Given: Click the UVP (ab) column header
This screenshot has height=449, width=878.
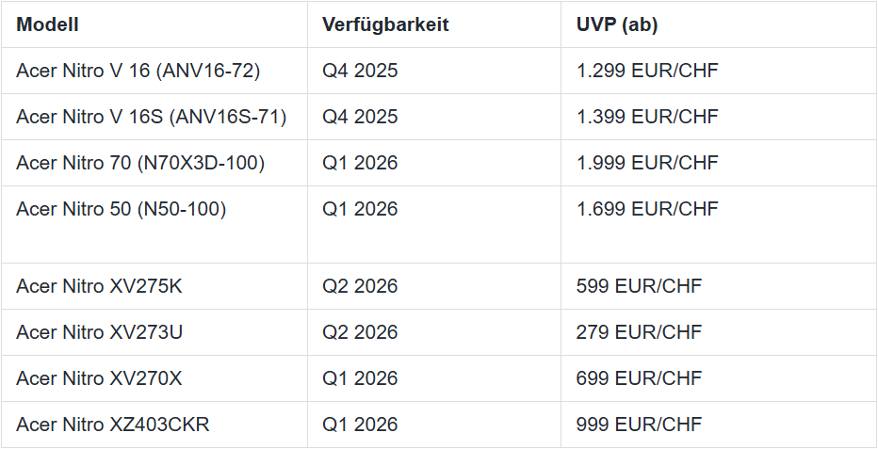Looking at the screenshot, I should point(719,24).
